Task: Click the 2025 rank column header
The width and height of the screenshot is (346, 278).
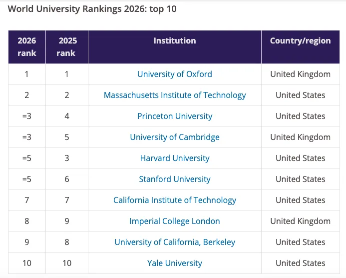Action: tap(66, 47)
